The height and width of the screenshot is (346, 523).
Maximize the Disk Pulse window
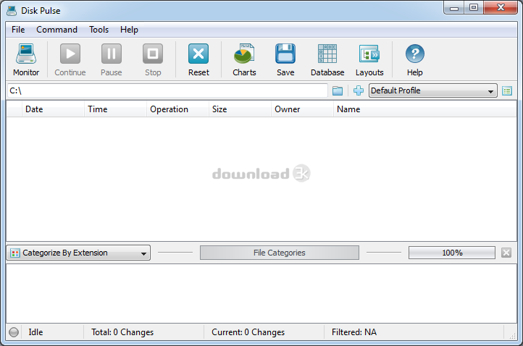tap(474, 7)
